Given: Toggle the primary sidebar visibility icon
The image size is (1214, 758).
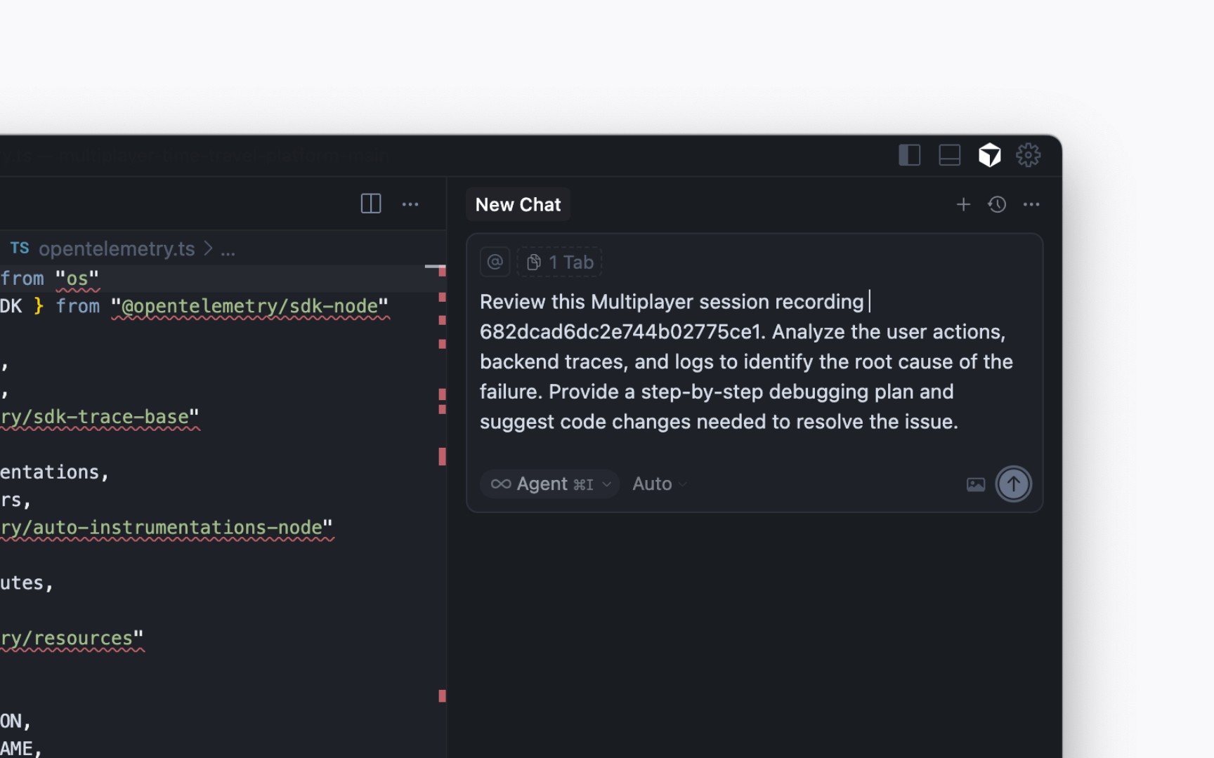Looking at the screenshot, I should 909,155.
